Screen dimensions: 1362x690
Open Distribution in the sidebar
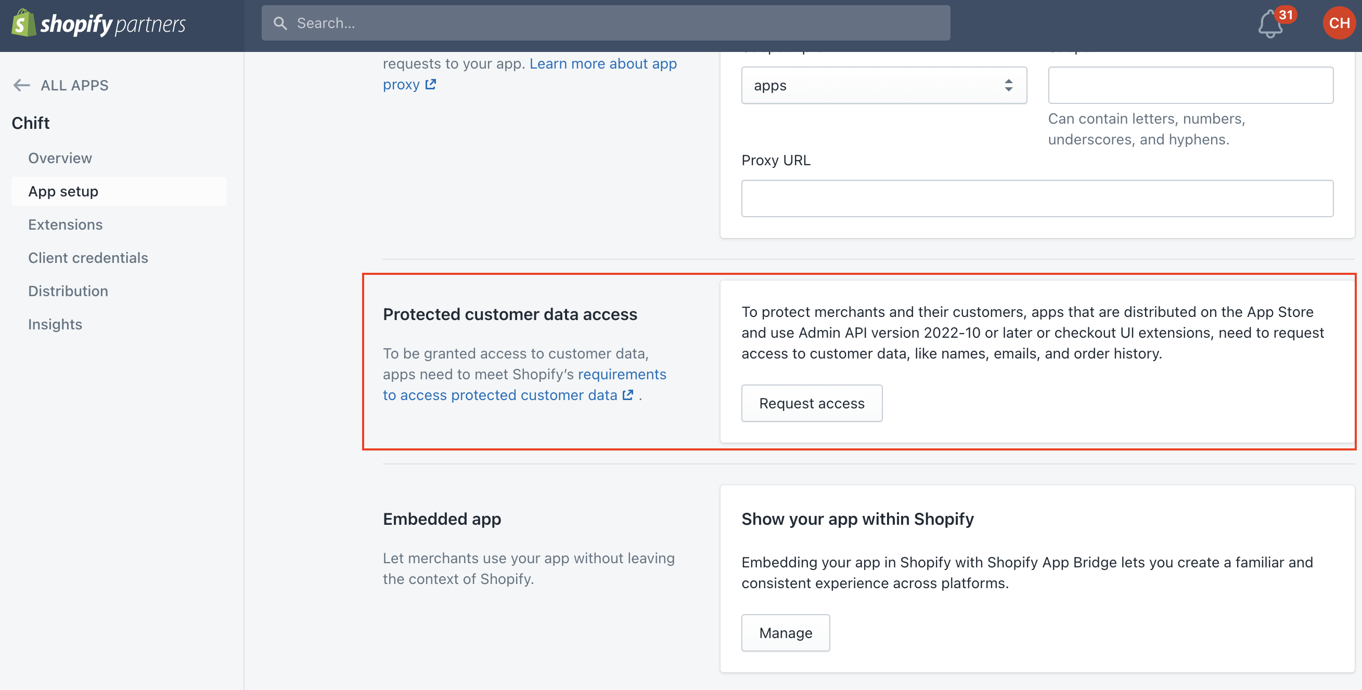coord(68,291)
